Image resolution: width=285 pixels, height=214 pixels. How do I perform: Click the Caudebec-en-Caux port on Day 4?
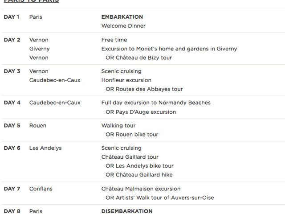[x=55, y=103]
